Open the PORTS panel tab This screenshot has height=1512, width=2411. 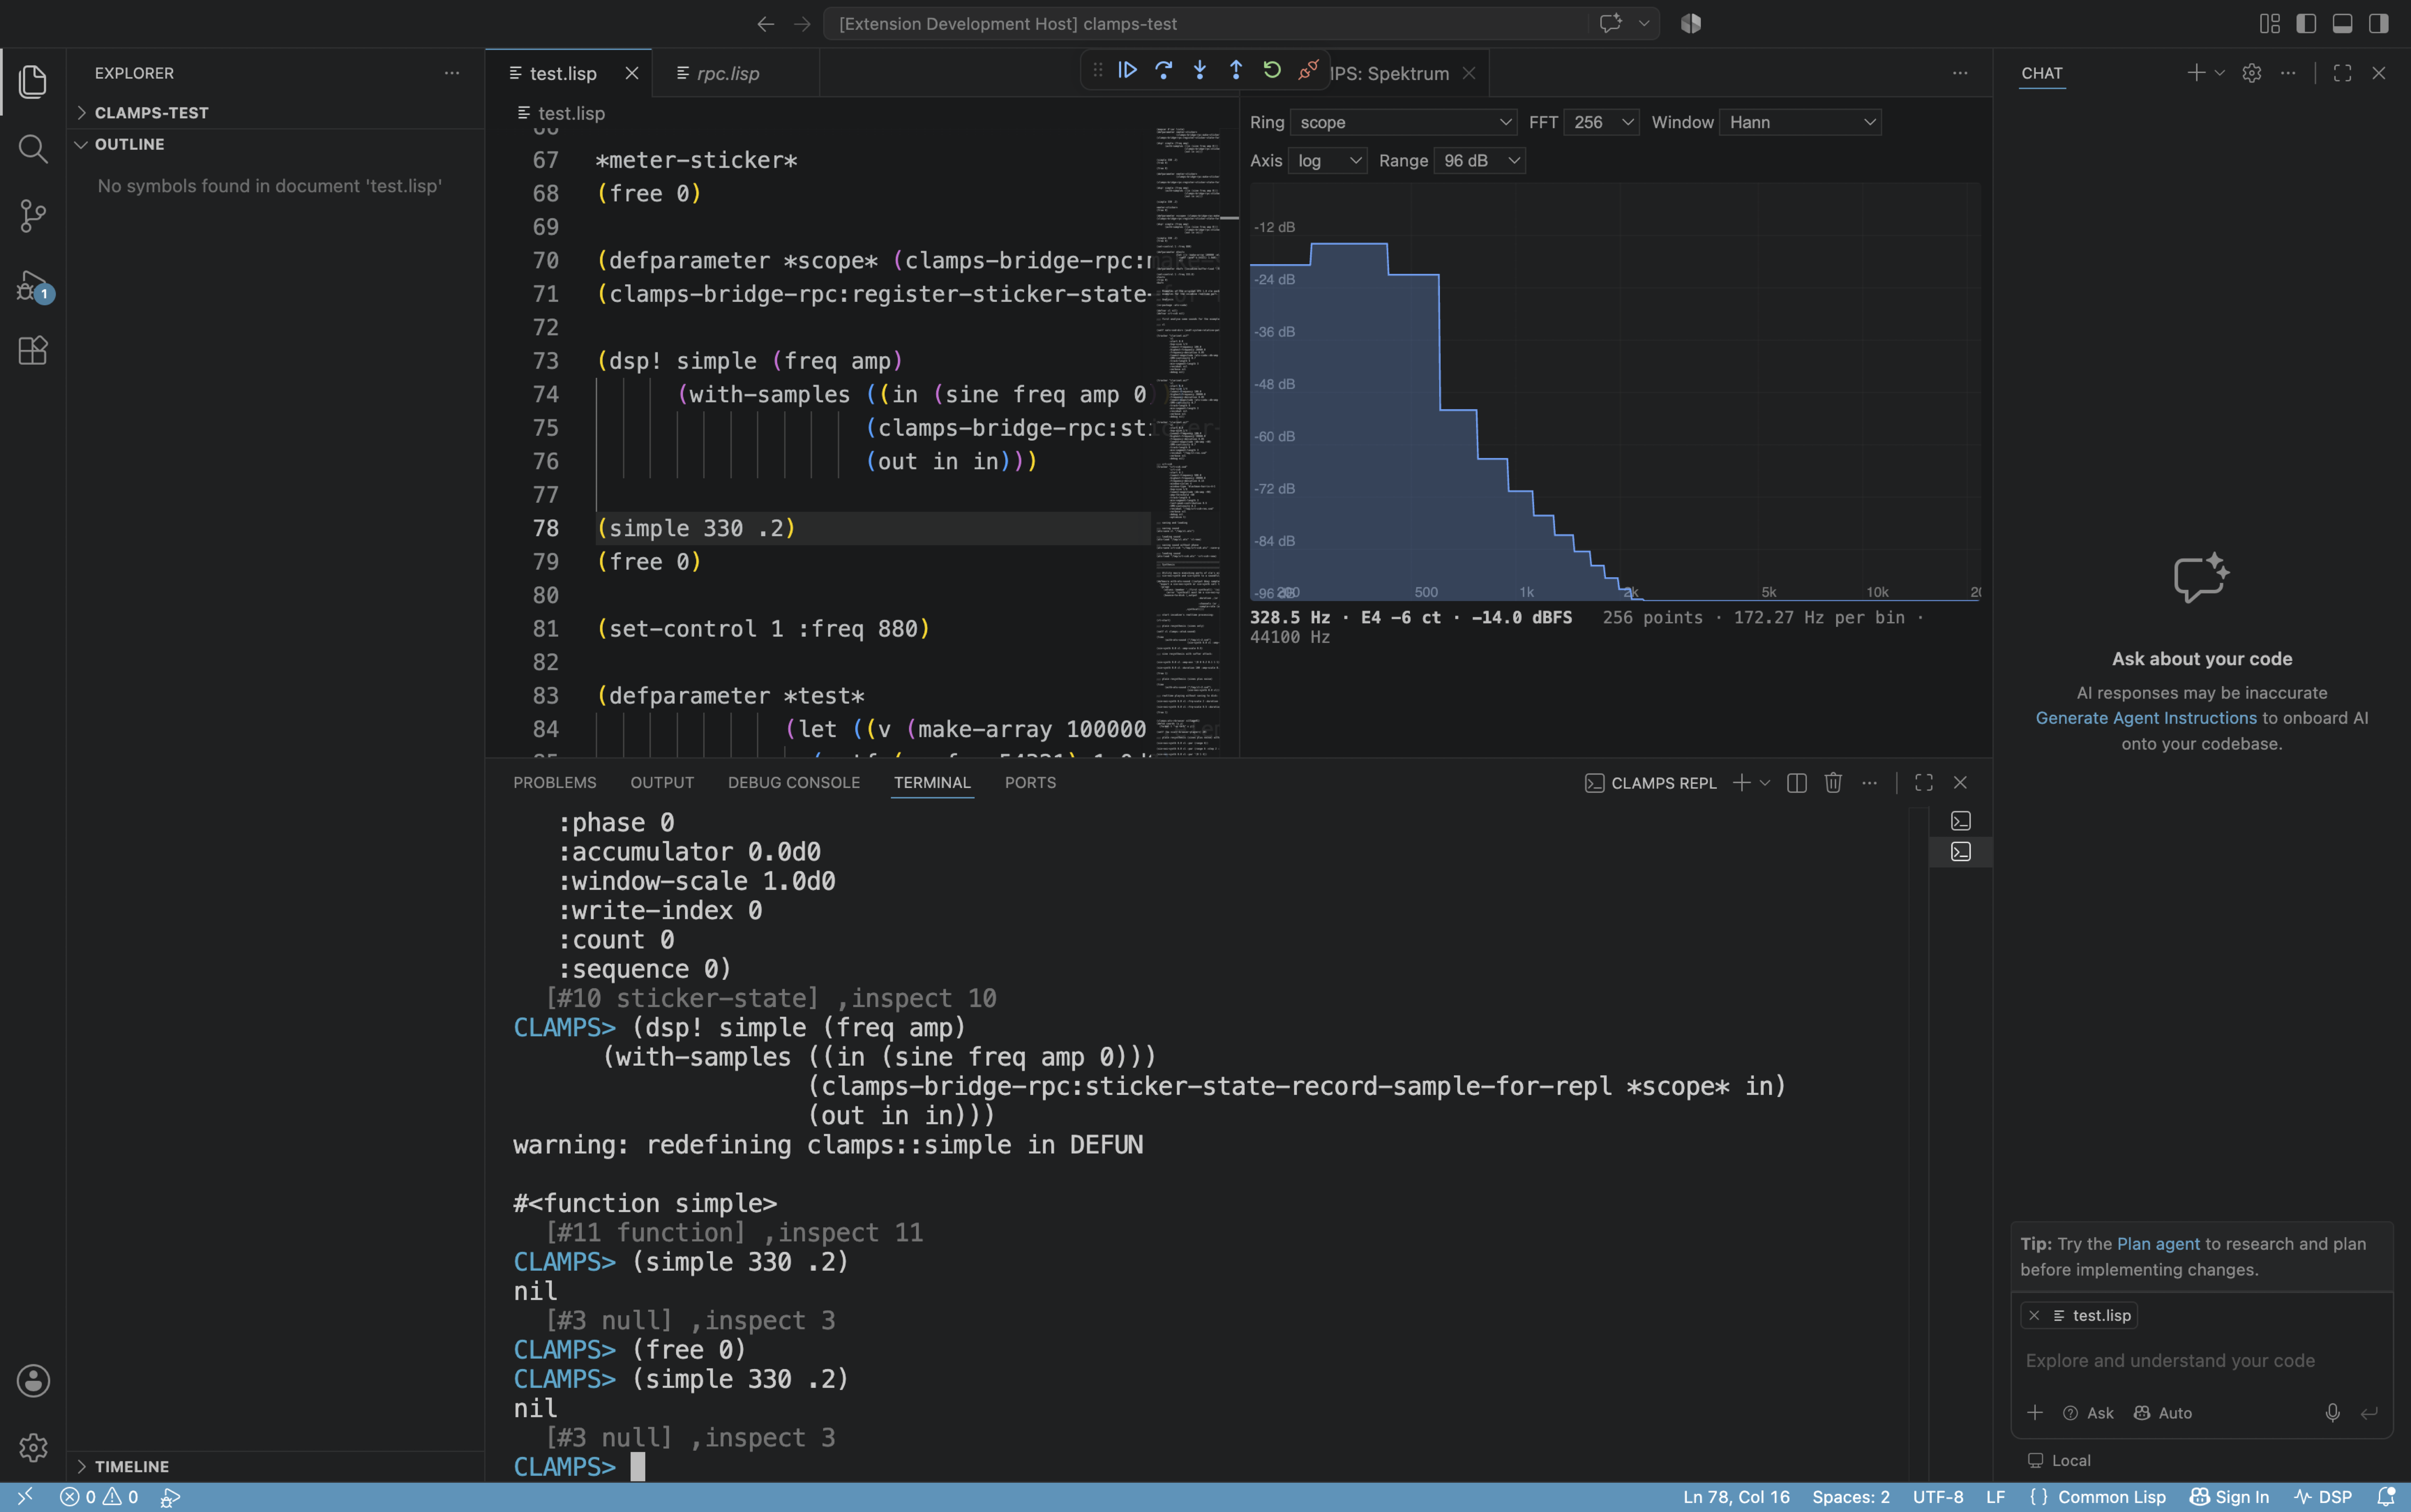(1030, 783)
